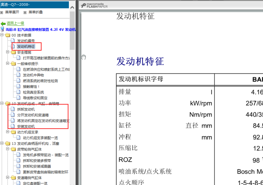The height and width of the screenshot is (185, 263).
Task: Click the 点火顺序 row label
Action: tap(131, 182)
